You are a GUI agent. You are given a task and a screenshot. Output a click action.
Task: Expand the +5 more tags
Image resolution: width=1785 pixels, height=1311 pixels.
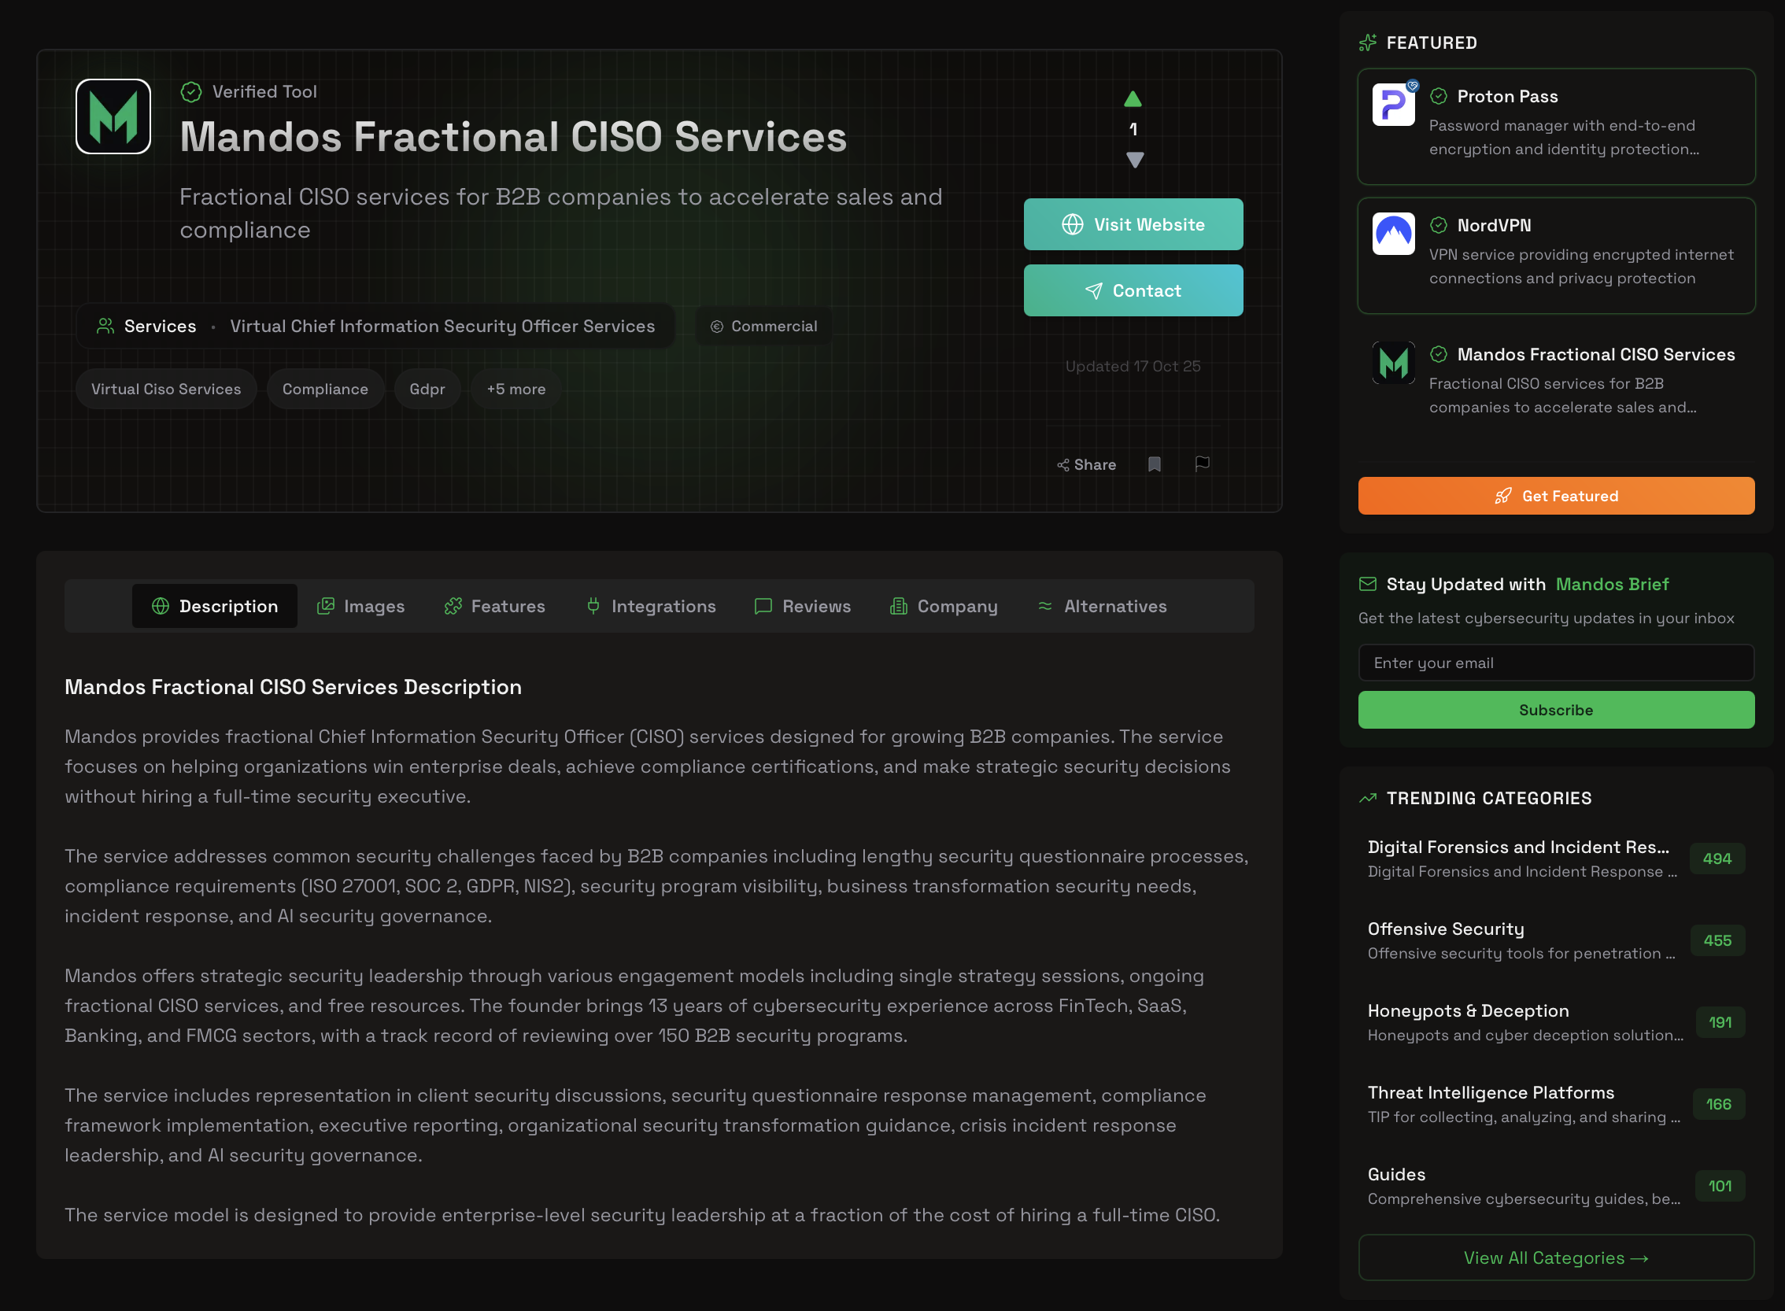[x=516, y=389]
